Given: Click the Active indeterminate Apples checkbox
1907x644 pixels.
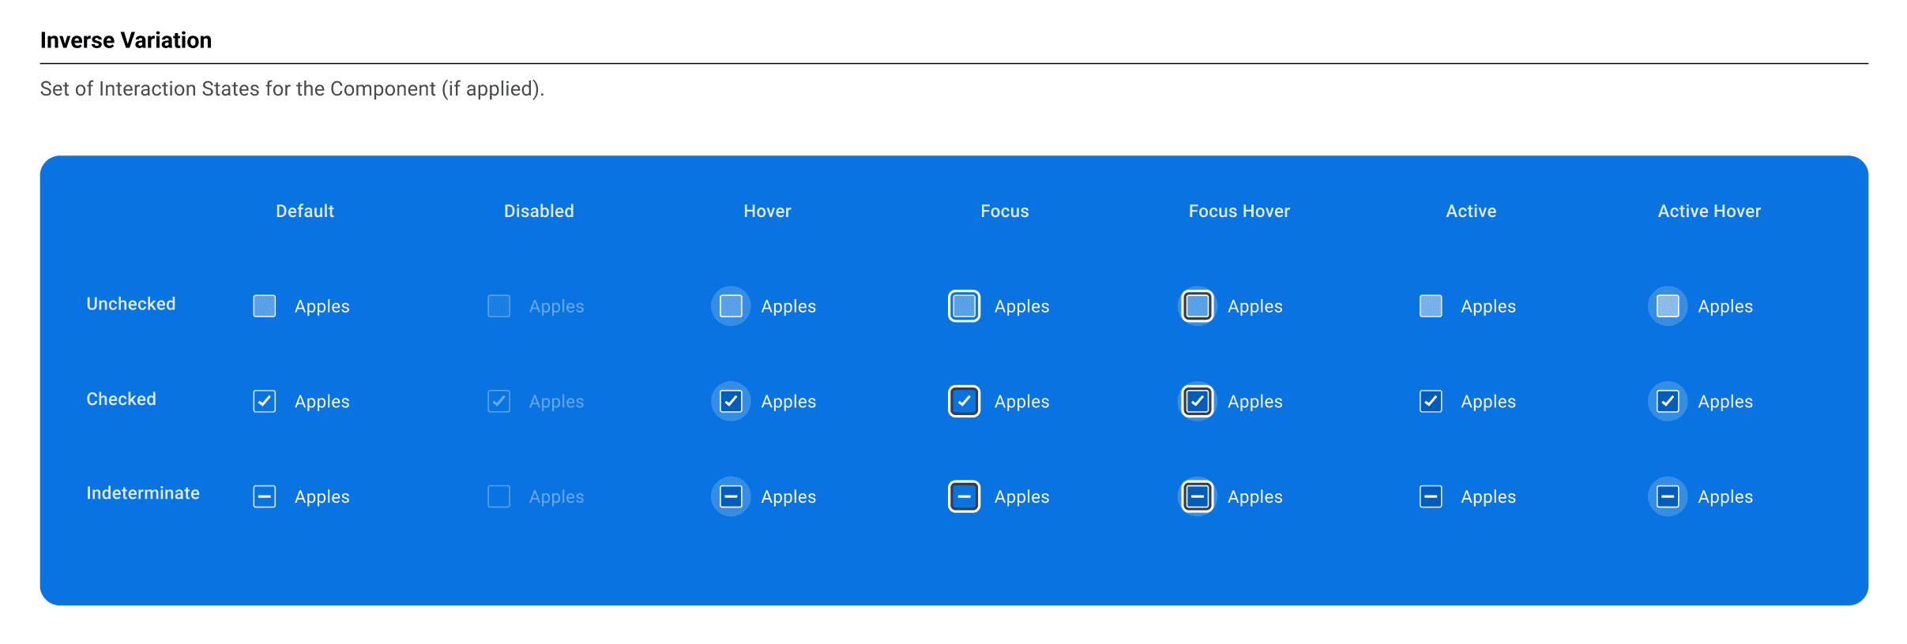Looking at the screenshot, I should (x=1431, y=497).
